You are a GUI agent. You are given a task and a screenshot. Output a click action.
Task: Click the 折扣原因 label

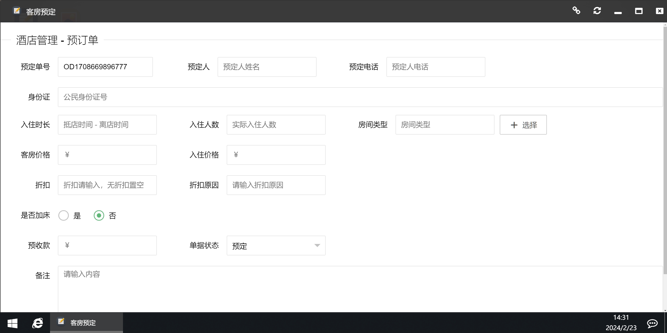[x=204, y=185]
